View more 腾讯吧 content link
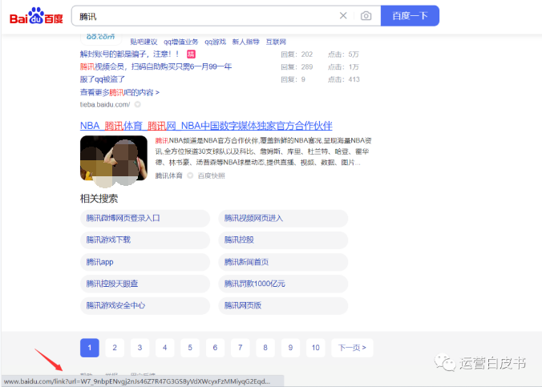 tap(119, 92)
